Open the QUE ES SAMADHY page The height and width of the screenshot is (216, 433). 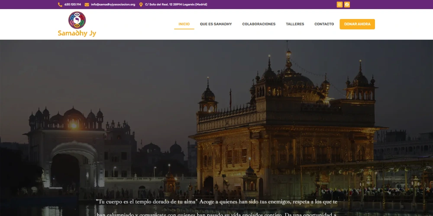point(216,24)
